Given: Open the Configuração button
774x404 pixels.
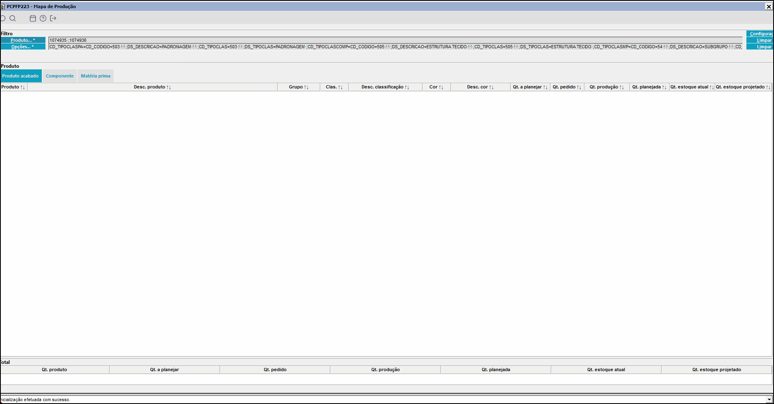Looking at the screenshot, I should click(x=760, y=34).
